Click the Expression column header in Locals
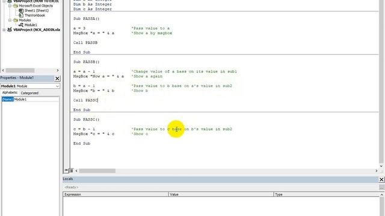Image resolution: width=385 pixels, height=216 pixels. point(115,194)
